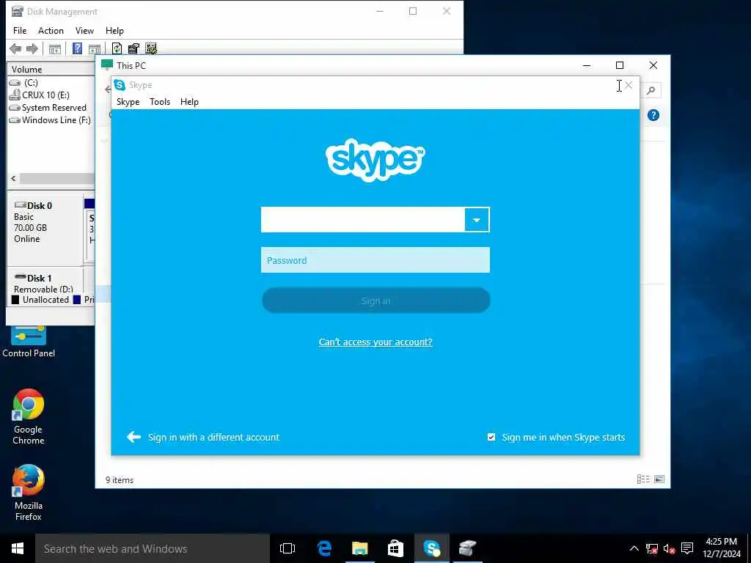This screenshot has width=751, height=563.
Task: Click Show/Hide Action Pane icon in Disk Management
Action: point(95,48)
